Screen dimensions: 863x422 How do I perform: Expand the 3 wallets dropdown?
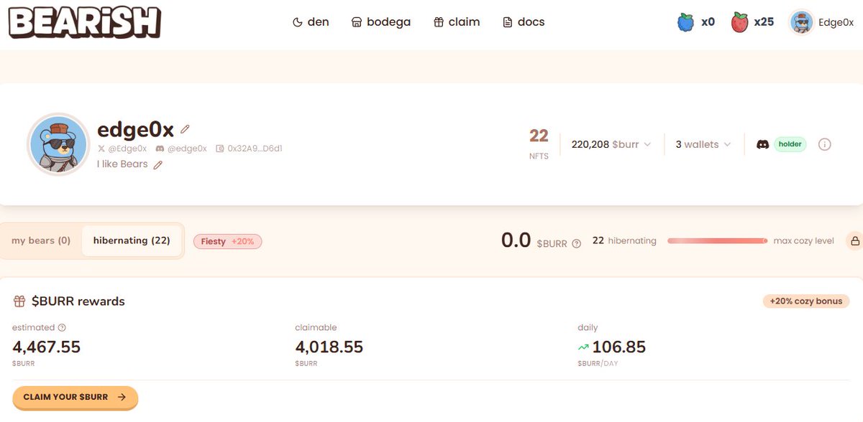click(x=703, y=144)
